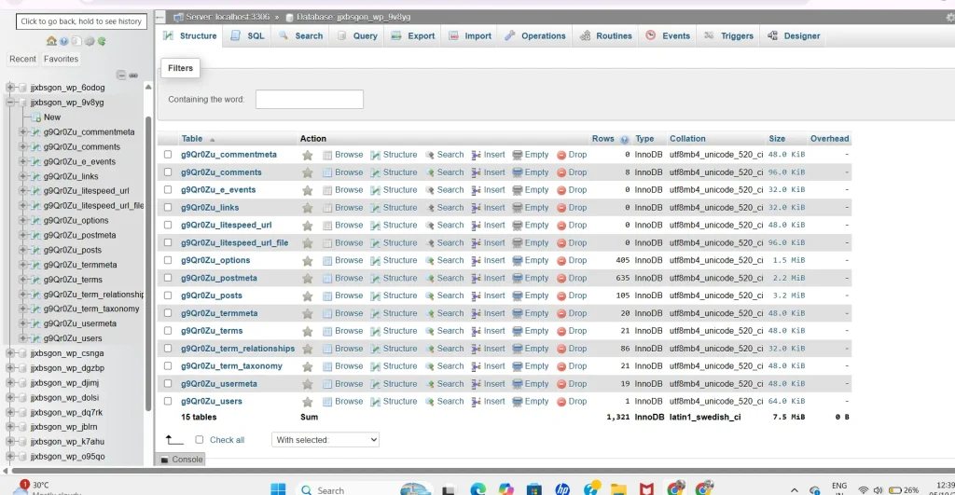Expand g9Qr0Zu_options table node in sidebar
Screen dimensions: 955x495
22,220
